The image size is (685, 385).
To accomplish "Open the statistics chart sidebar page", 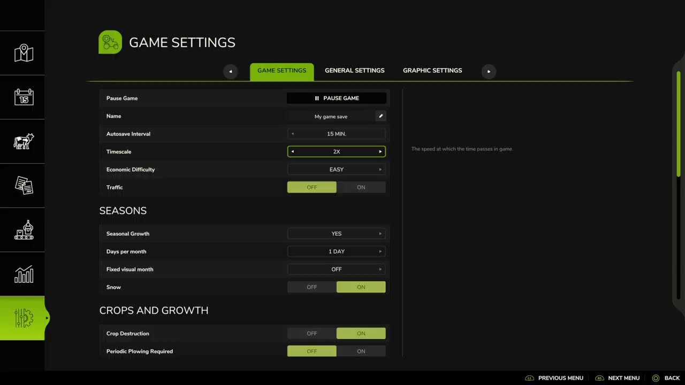I will 24,274.
